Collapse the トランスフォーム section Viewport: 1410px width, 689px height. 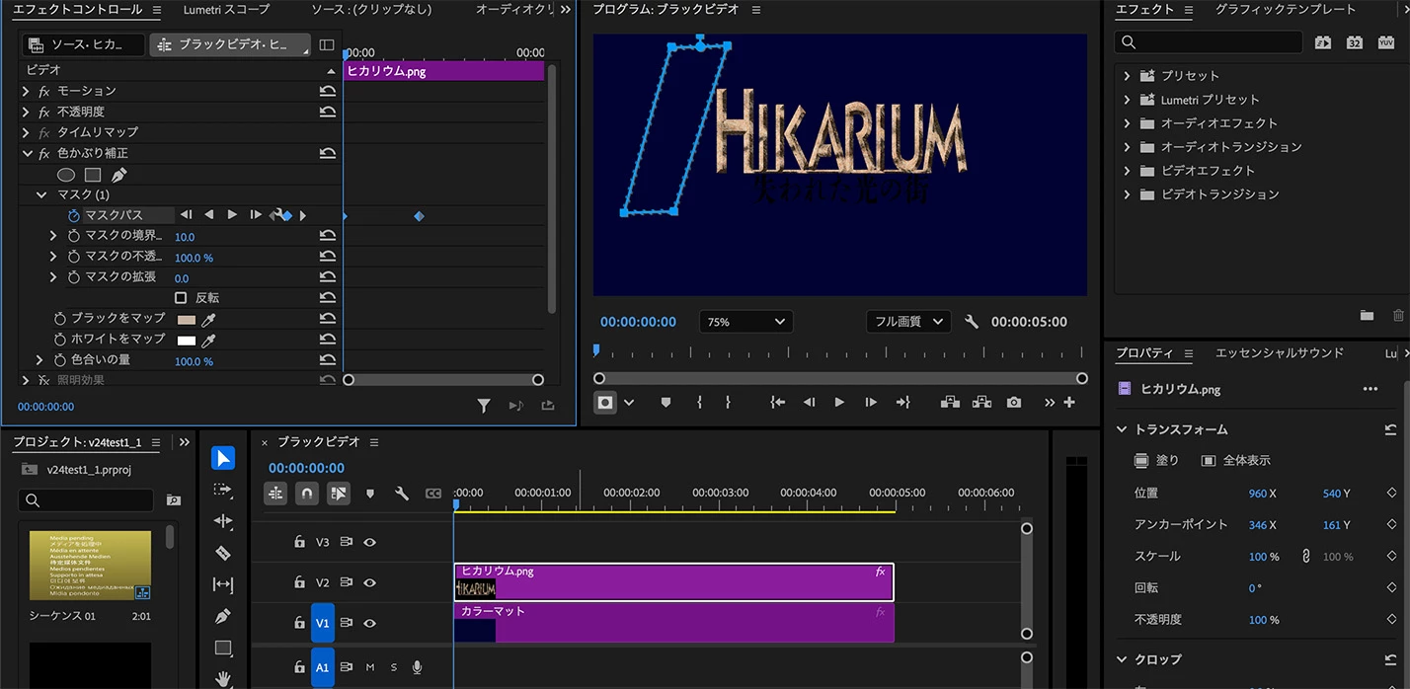point(1122,429)
